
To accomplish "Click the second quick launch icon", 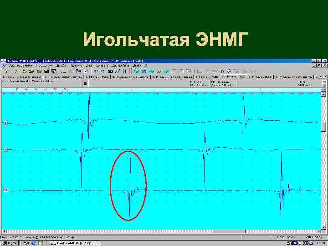I will (x=33, y=243).
